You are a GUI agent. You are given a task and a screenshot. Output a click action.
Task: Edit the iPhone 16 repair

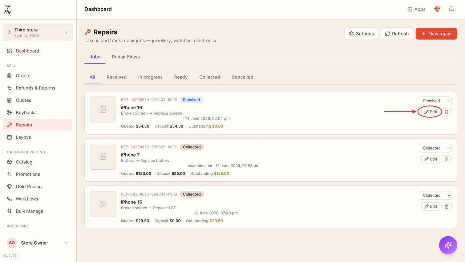[x=430, y=112]
